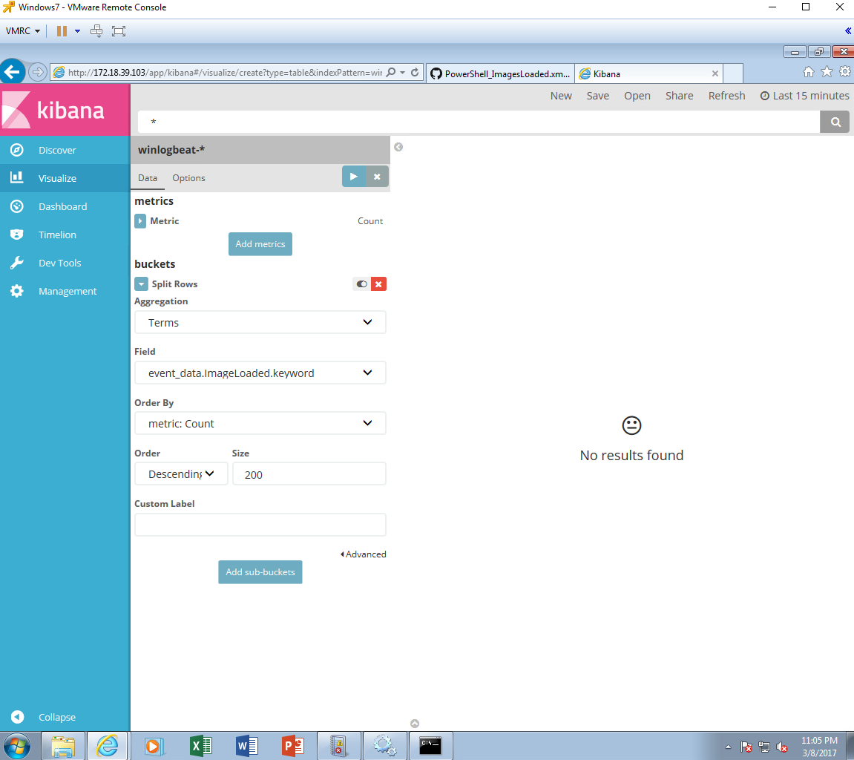Open PowerPoint from the taskbar

pyautogui.click(x=292, y=746)
